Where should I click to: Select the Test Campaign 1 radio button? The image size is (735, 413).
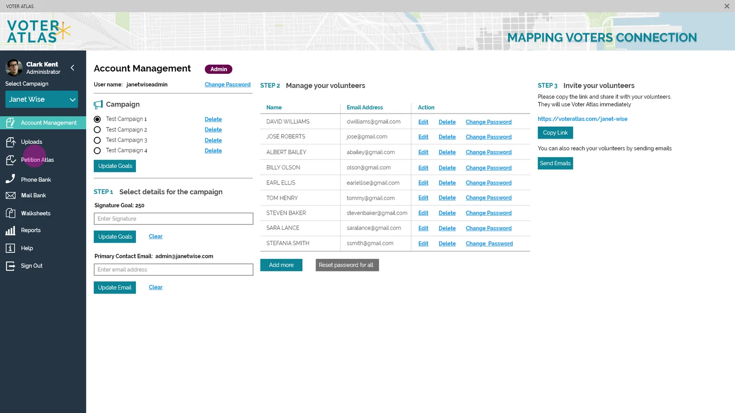pyautogui.click(x=97, y=119)
